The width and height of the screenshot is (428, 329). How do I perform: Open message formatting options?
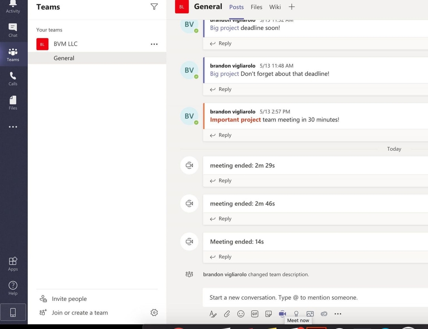[x=213, y=314]
